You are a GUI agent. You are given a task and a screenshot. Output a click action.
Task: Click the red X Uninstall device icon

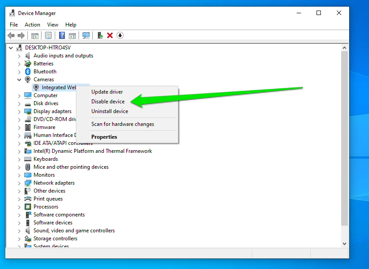click(110, 35)
